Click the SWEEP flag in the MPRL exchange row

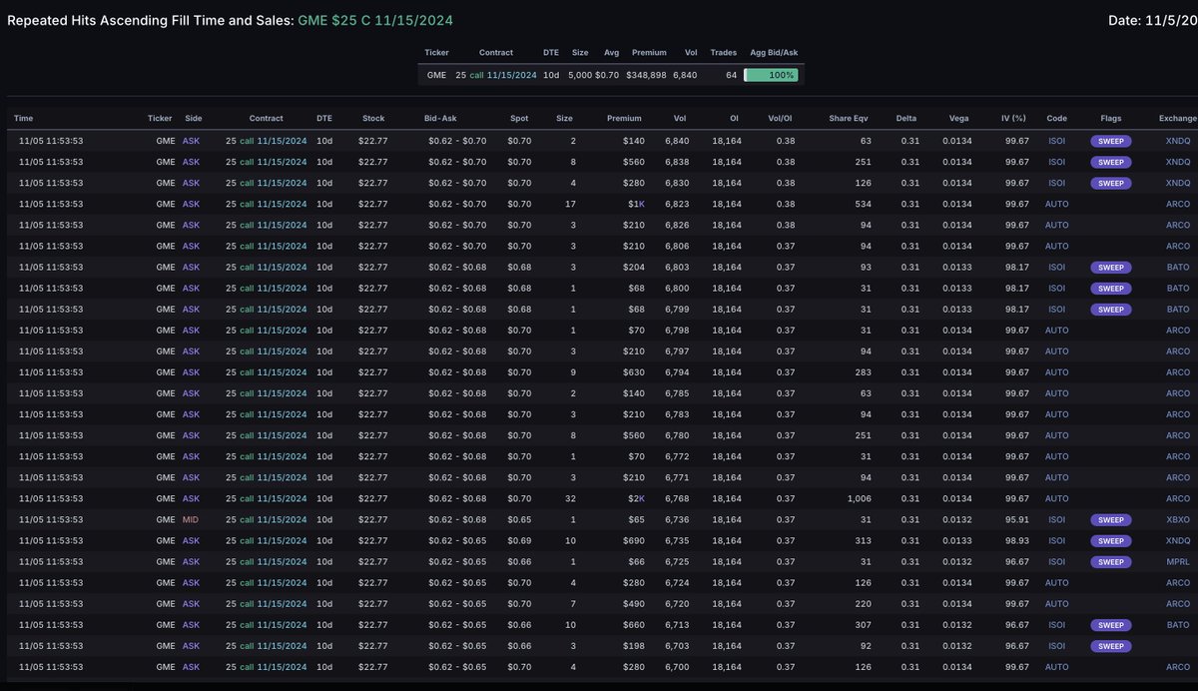[1110, 562]
